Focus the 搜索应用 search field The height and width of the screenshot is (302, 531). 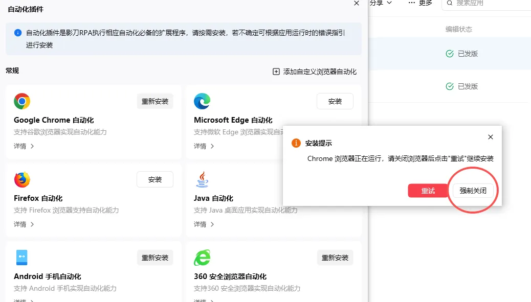[486, 4]
